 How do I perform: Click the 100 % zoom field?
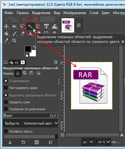point(101,142)
